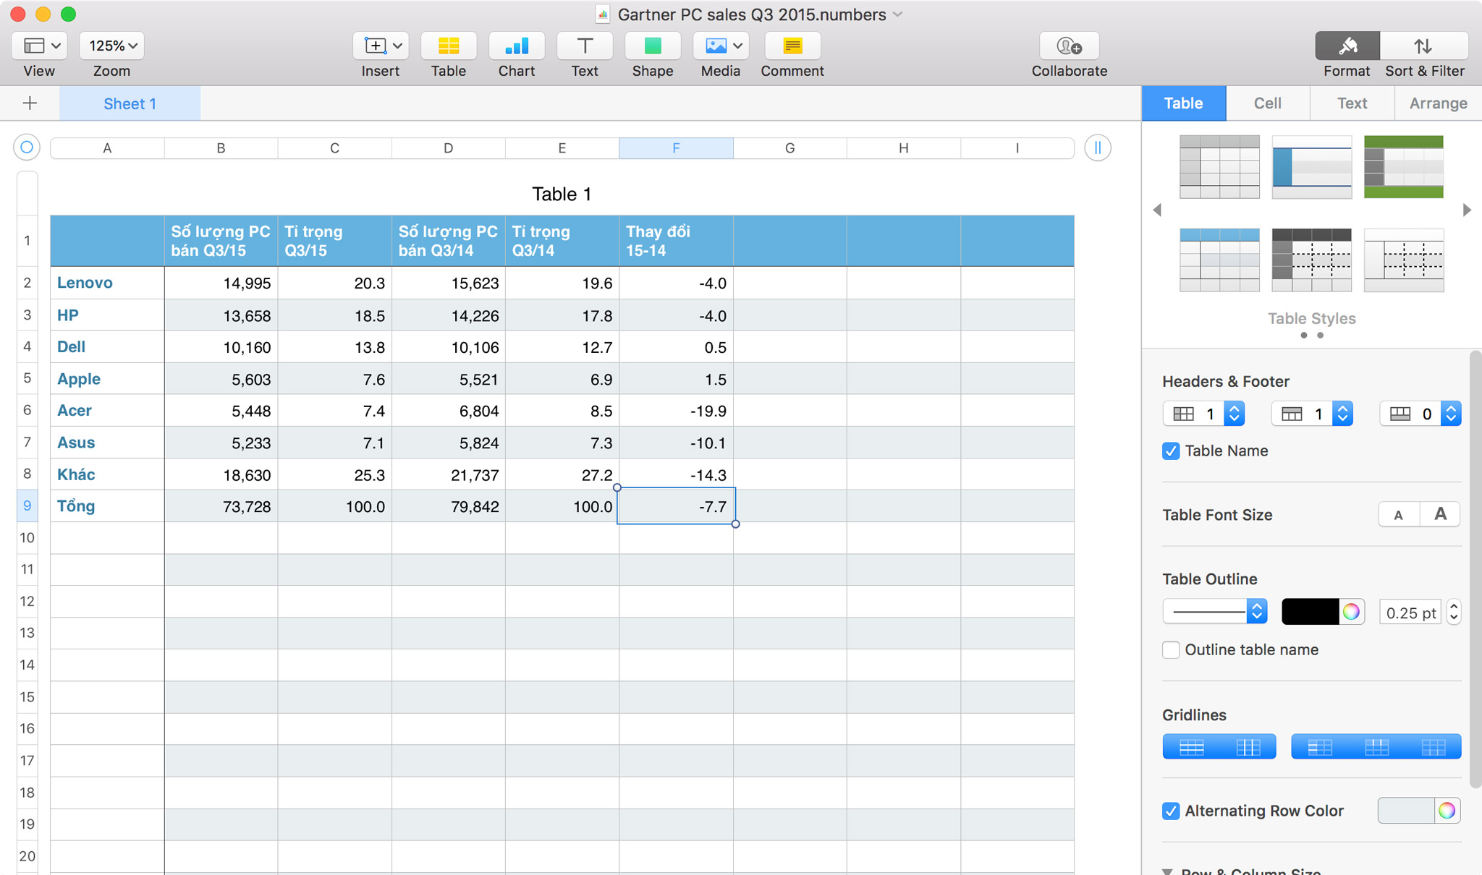1482x875 pixels.
Task: Open the Sort & Filter panel
Action: click(1424, 46)
